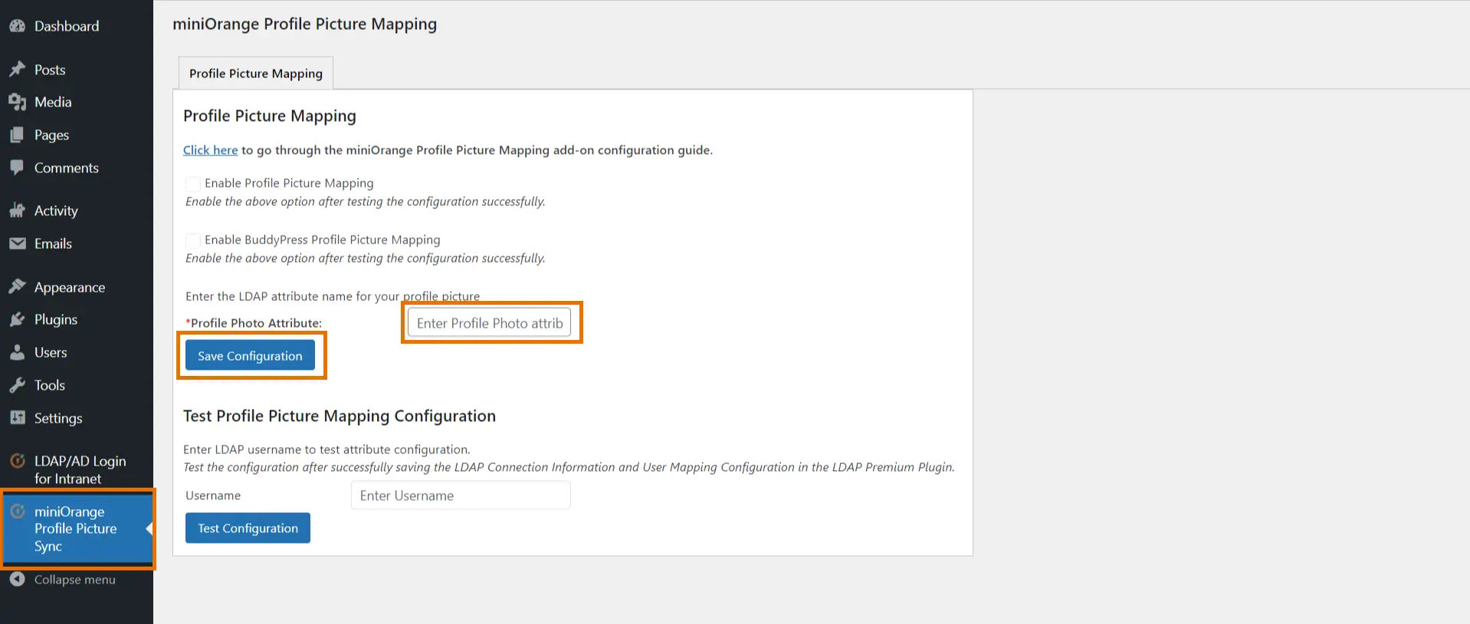Click the Save Configuration button

coord(250,355)
